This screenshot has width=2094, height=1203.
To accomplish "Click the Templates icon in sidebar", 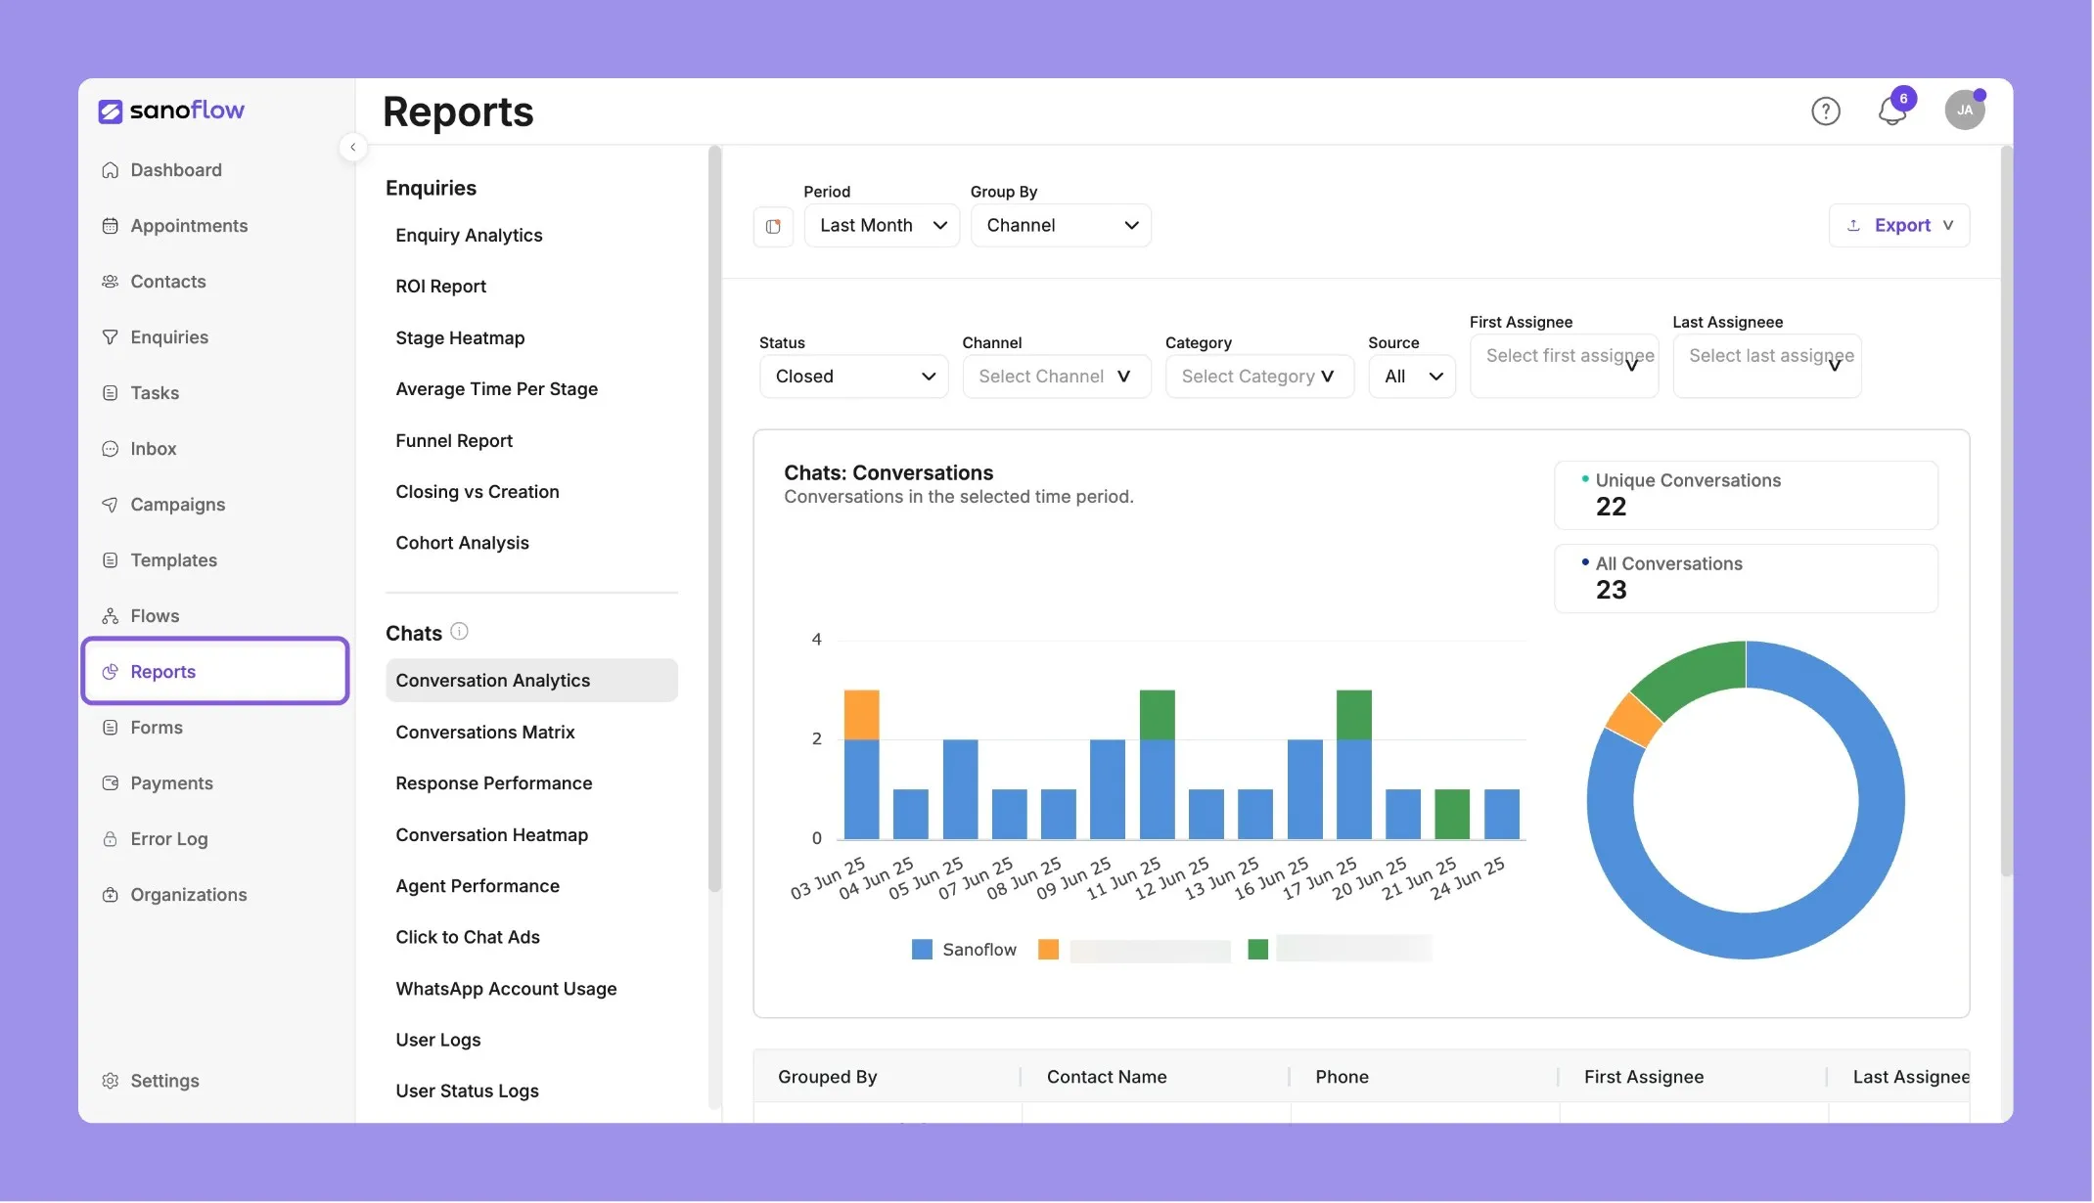I will (111, 560).
